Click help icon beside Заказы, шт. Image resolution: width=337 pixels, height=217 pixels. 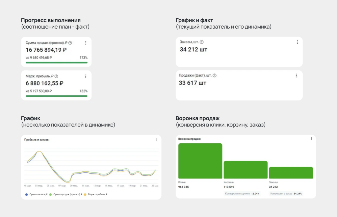tap(202, 42)
